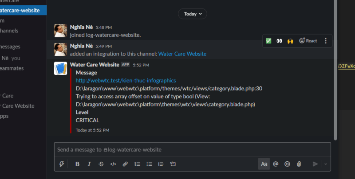The image size is (355, 179).
Task: Mention someone with the @ icon
Action: tap(276, 164)
